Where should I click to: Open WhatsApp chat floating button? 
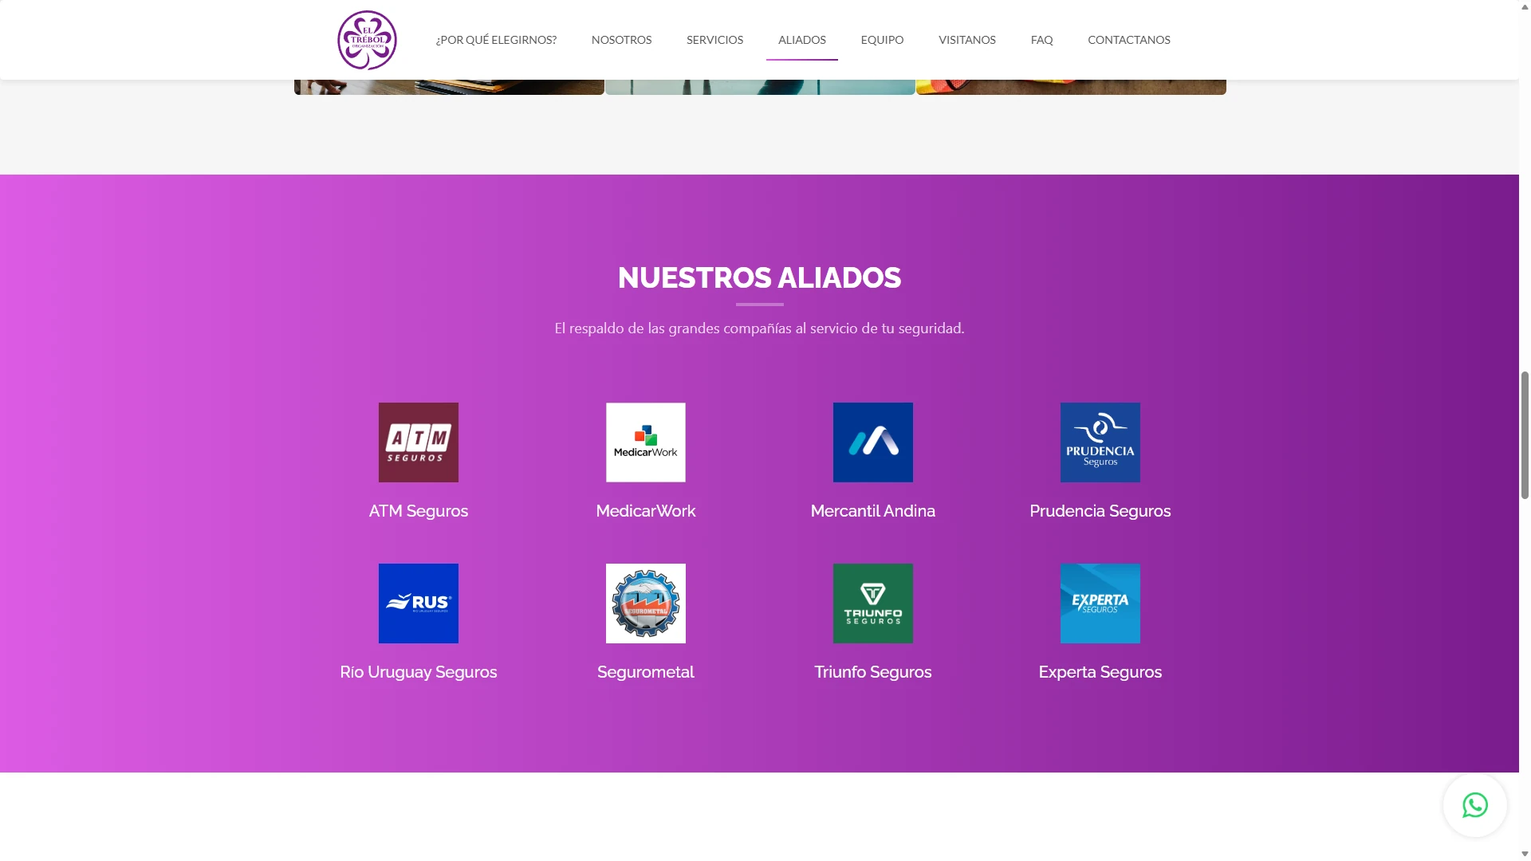(x=1475, y=805)
